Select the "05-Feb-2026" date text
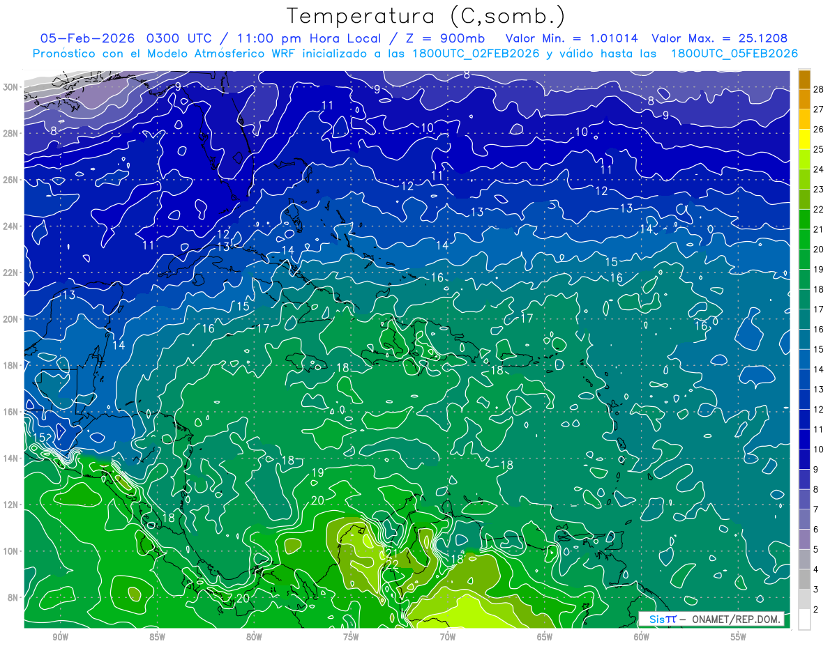 [86, 38]
